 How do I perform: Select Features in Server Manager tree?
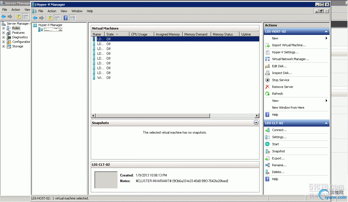(18, 33)
